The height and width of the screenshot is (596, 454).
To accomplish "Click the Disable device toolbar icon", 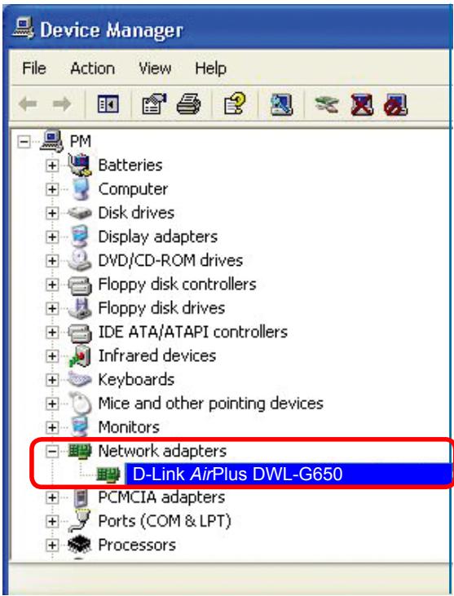I will [395, 104].
